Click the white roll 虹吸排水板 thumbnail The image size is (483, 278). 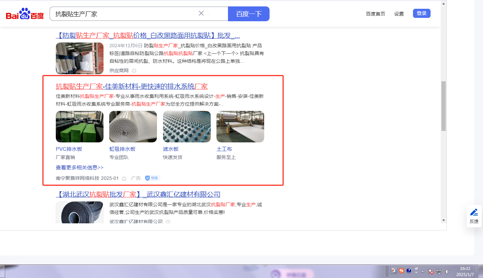coord(133,127)
